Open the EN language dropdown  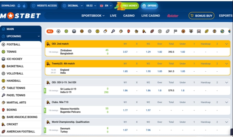point(106,6)
